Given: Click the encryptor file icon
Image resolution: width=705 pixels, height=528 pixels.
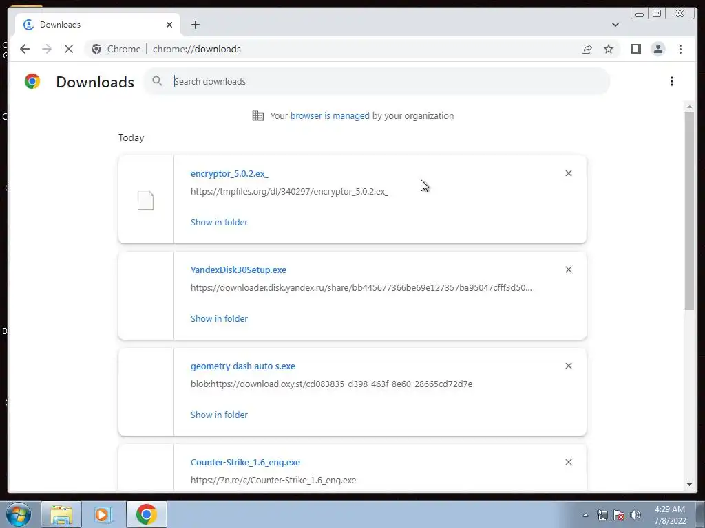Looking at the screenshot, I should 146,200.
